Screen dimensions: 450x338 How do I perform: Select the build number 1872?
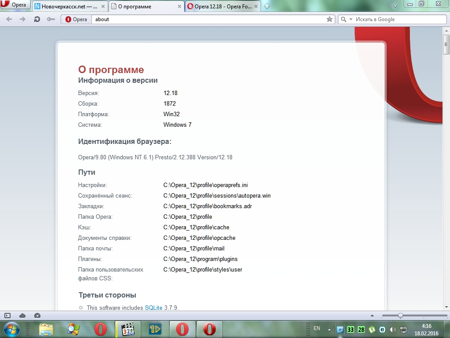pos(170,103)
